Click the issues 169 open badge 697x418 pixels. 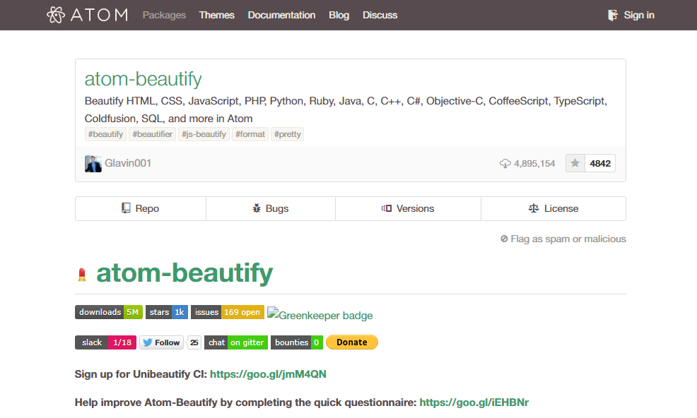tap(228, 312)
